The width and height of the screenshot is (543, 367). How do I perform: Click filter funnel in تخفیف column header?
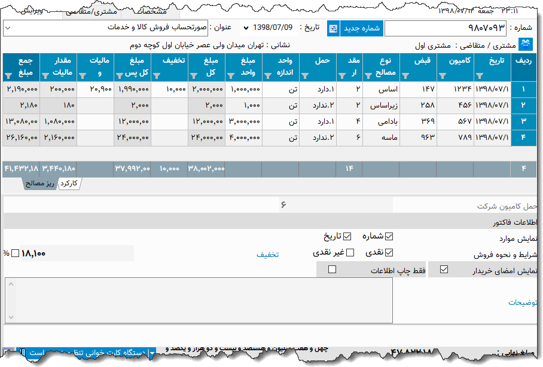(x=157, y=75)
